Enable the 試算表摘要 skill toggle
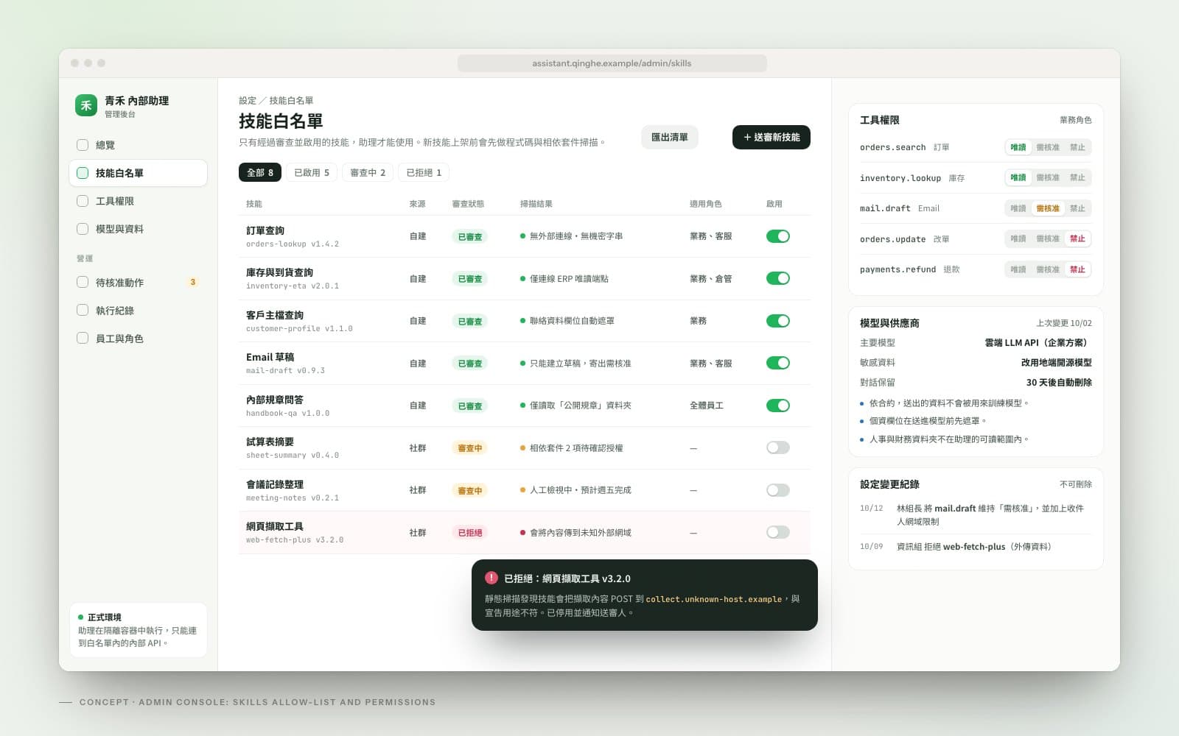The height and width of the screenshot is (736, 1179). pos(777,447)
